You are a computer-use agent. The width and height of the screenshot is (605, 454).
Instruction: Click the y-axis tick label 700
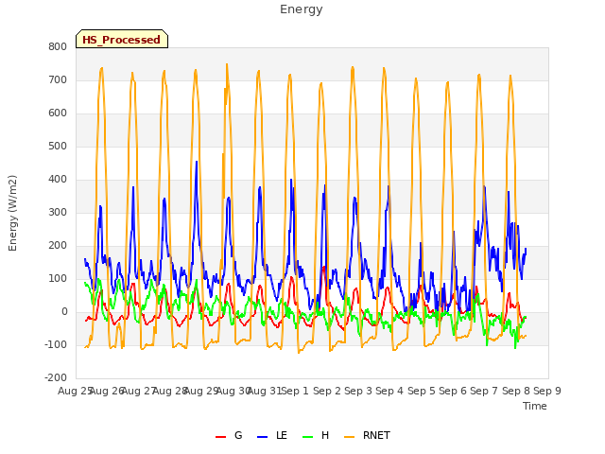[58, 79]
